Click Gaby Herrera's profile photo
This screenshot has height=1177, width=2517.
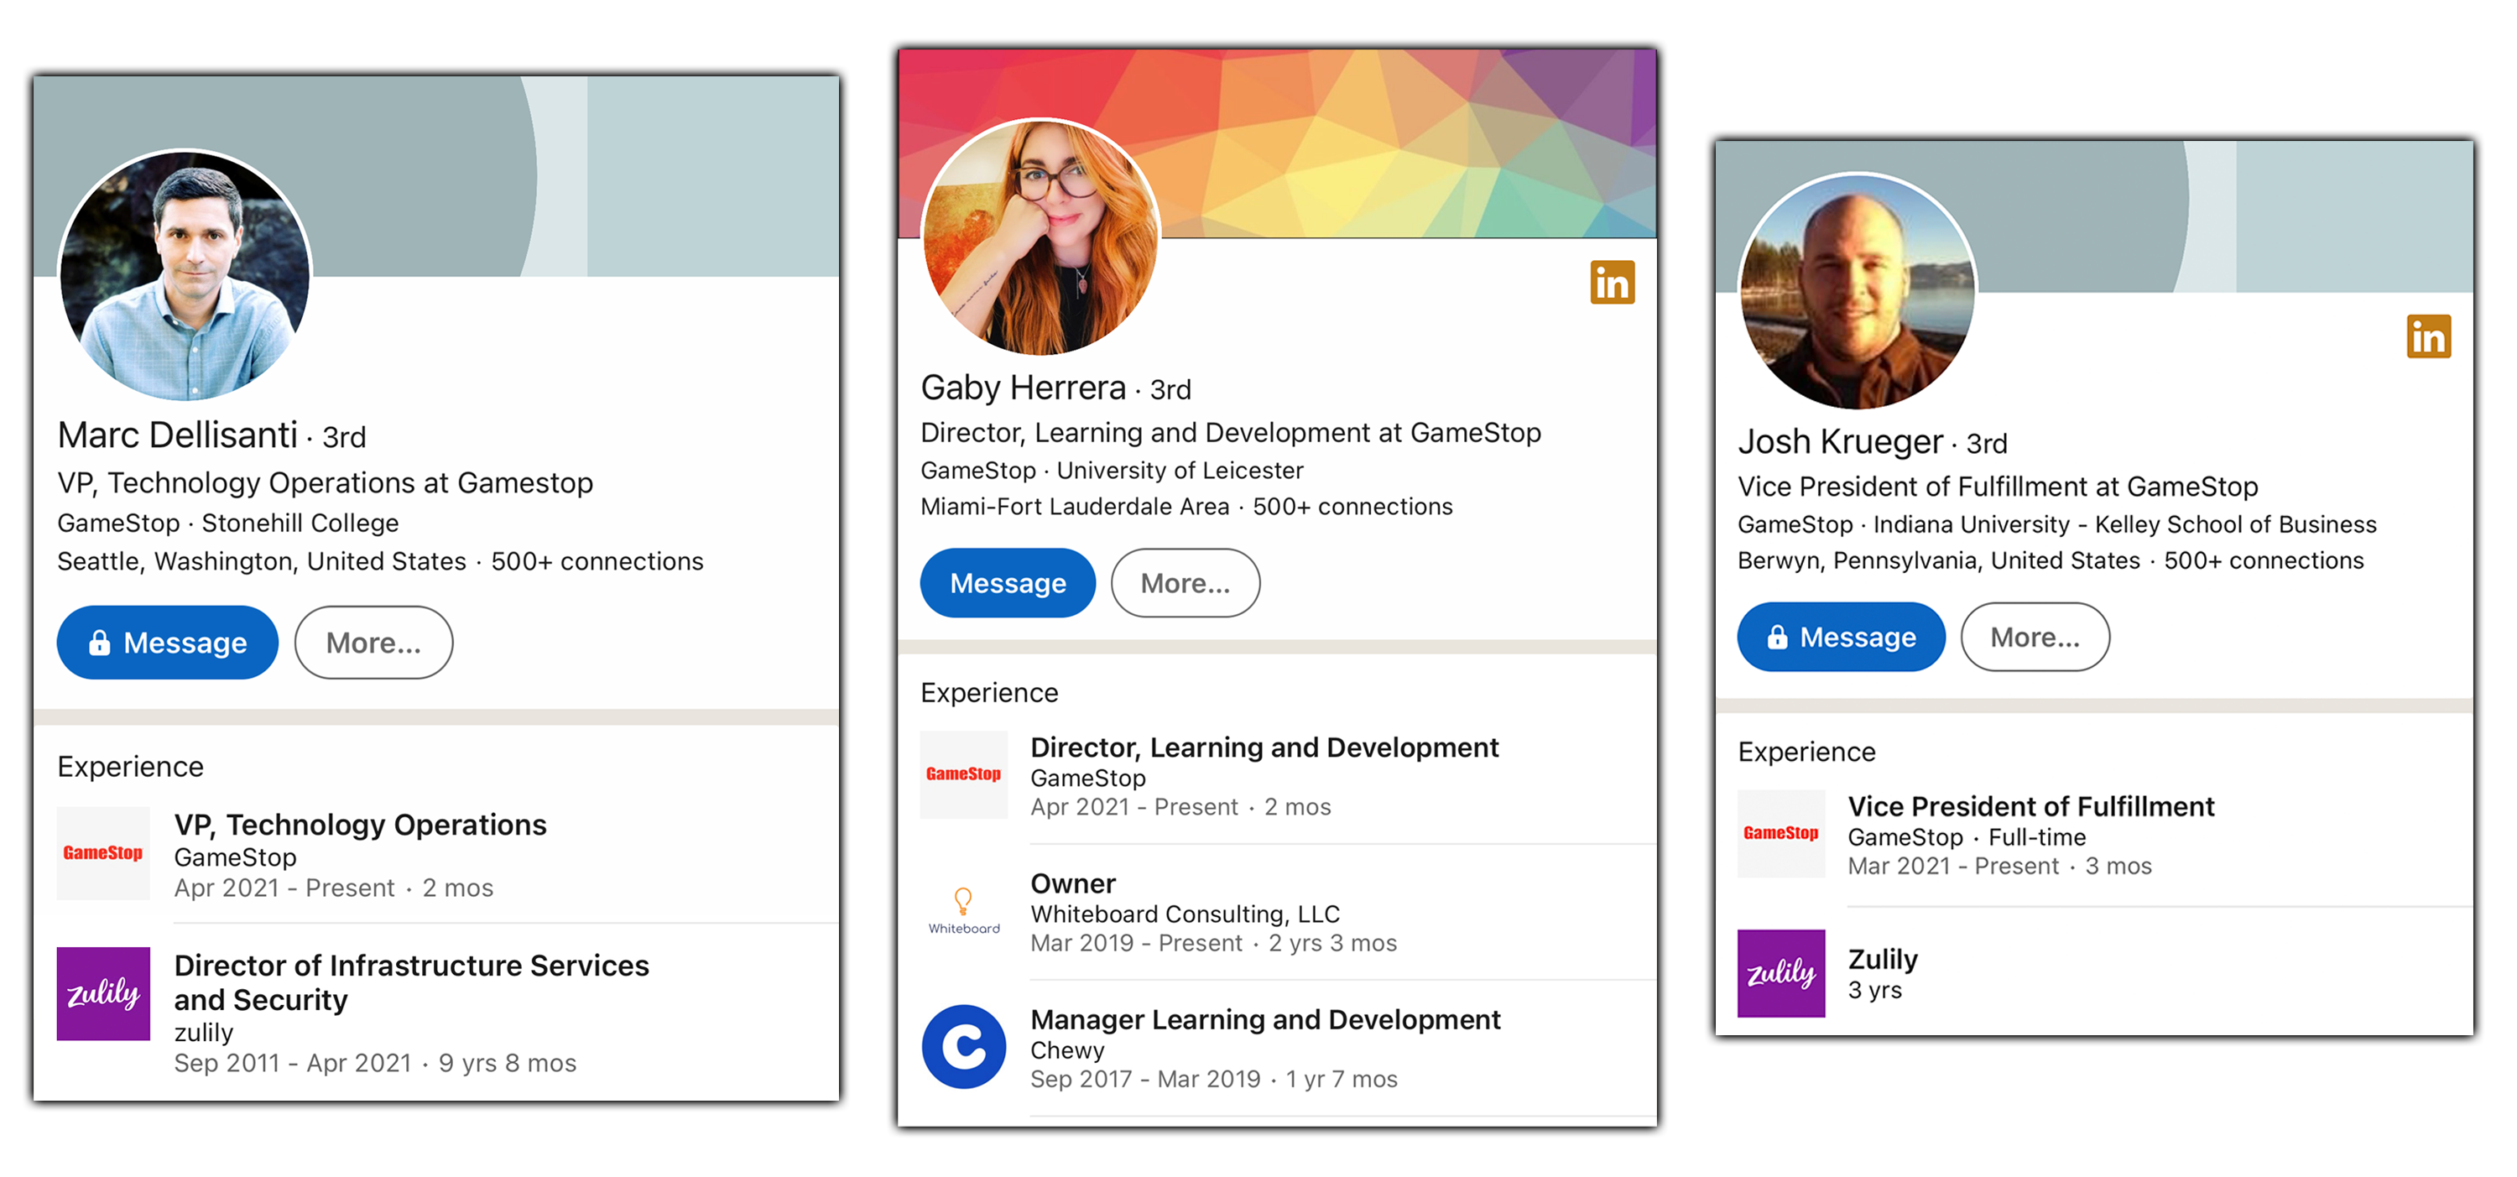(x=1040, y=237)
